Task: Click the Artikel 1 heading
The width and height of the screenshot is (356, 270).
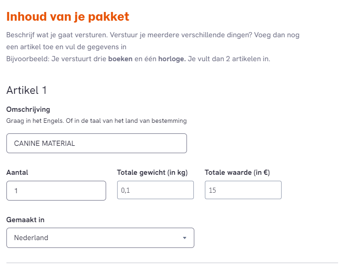Action: [x=27, y=90]
